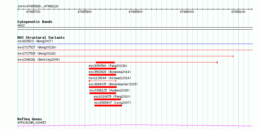261x129 pixels.
Task: Click the magenta ATP10D gene line
Action: [x=135, y=125]
